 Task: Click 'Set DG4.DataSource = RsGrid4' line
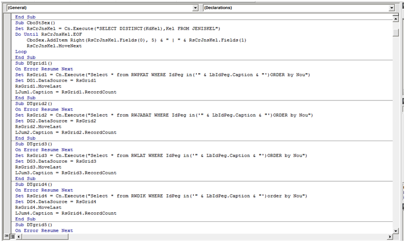coord(56,202)
